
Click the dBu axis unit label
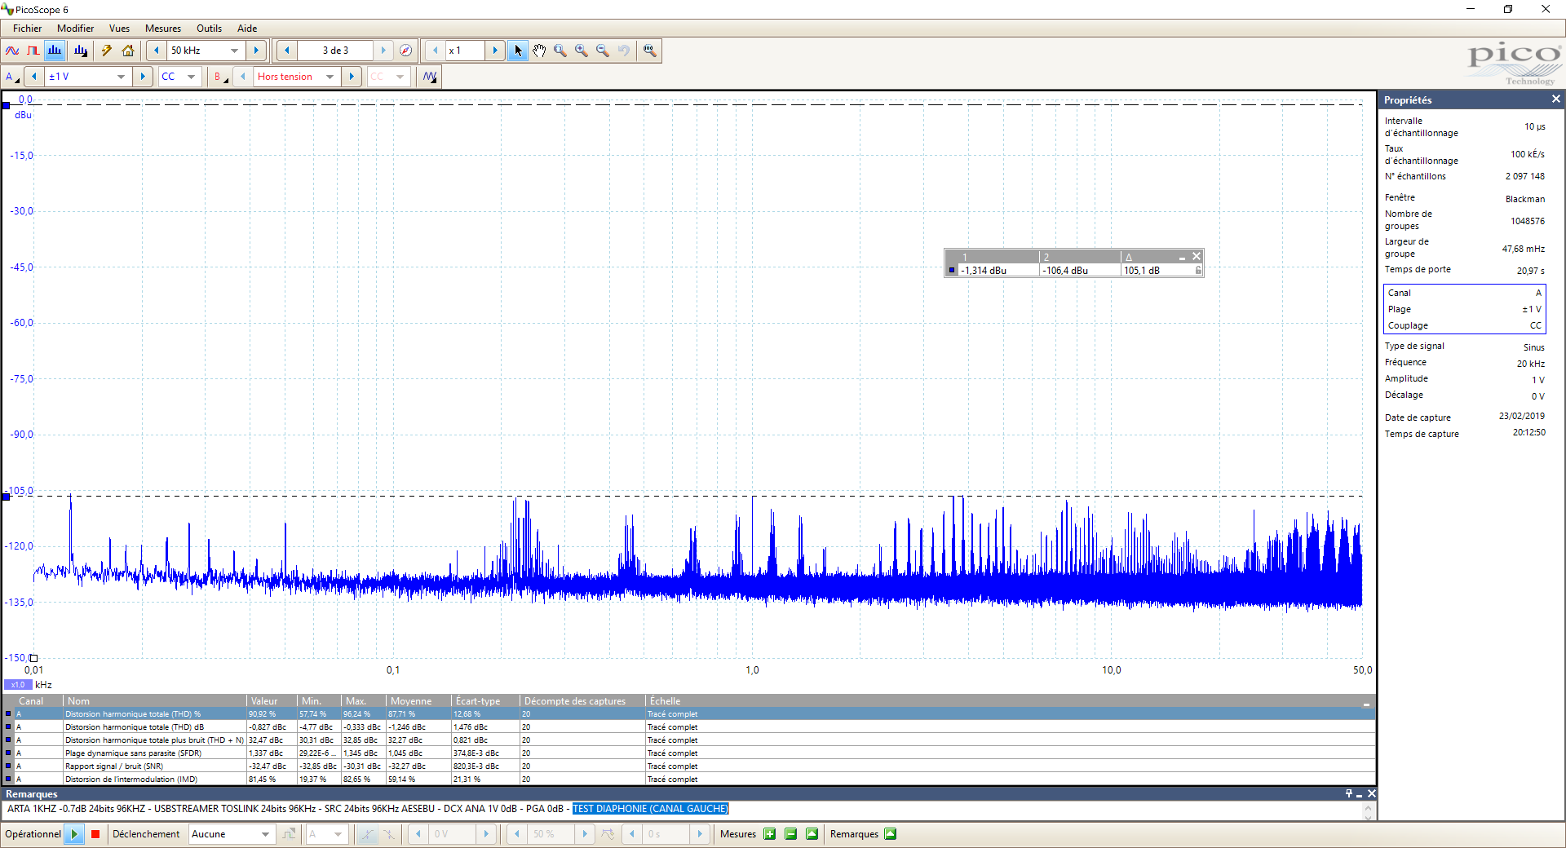click(x=23, y=115)
